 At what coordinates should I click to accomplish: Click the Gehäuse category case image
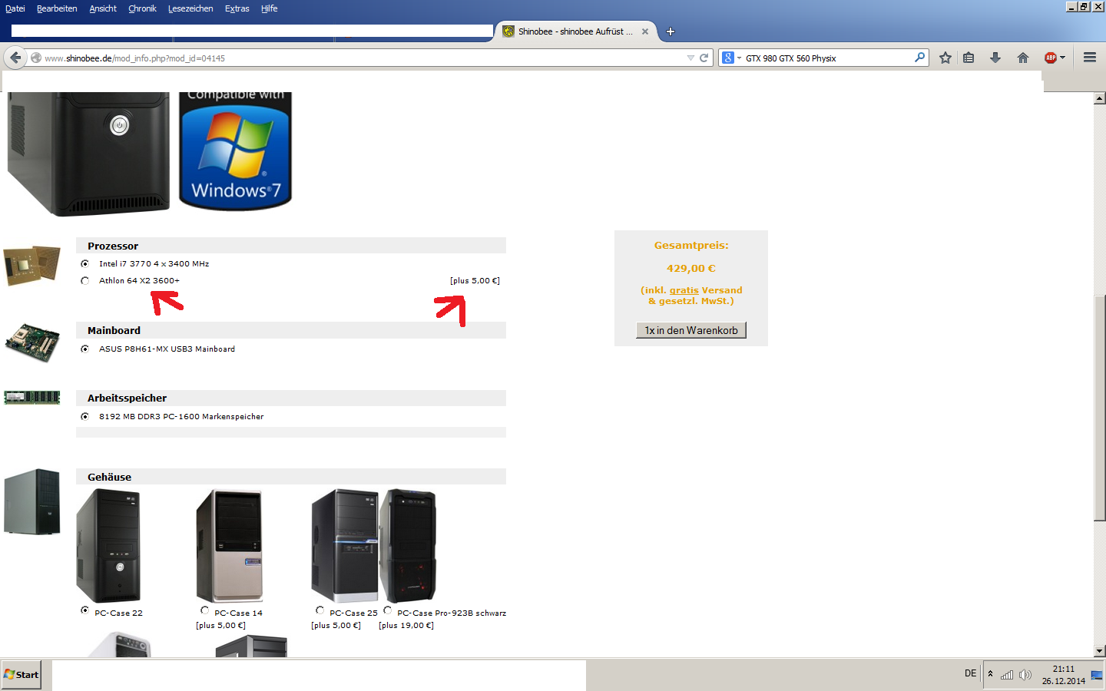coord(32,502)
